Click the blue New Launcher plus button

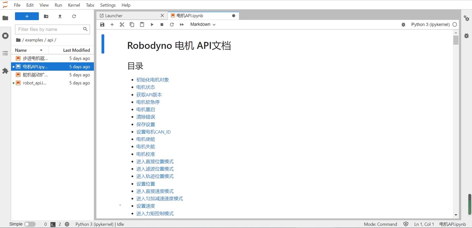(27, 16)
